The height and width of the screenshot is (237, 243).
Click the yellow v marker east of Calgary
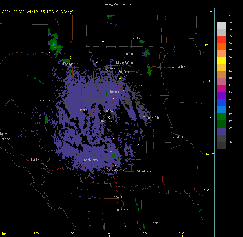coord(121,164)
